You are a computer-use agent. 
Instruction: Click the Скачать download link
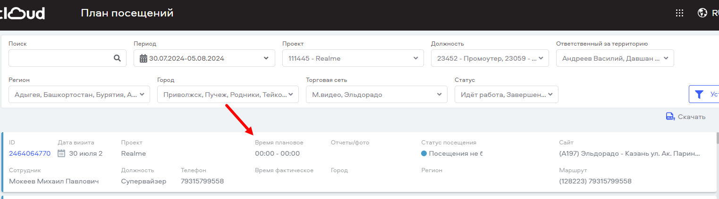coord(692,117)
